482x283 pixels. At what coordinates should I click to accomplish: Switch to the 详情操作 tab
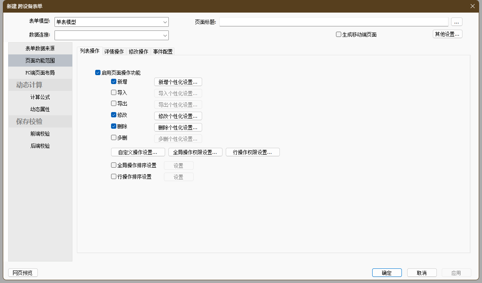(114, 52)
